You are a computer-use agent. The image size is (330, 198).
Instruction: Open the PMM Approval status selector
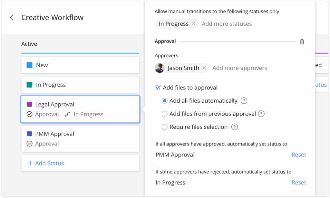click(x=175, y=155)
